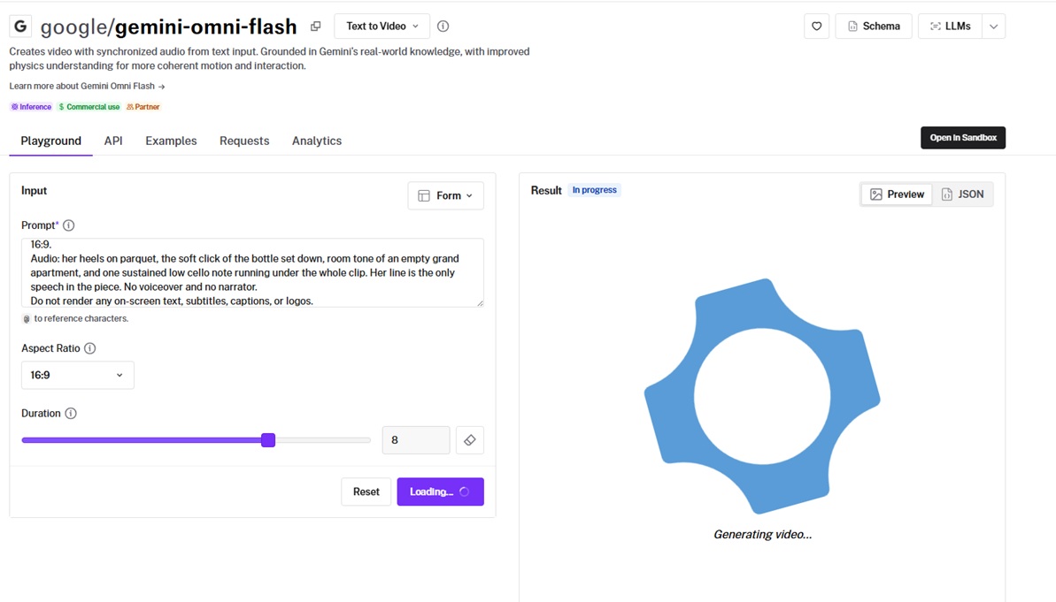Click the Duration slider handle
The width and height of the screenshot is (1056, 602).
(268, 440)
